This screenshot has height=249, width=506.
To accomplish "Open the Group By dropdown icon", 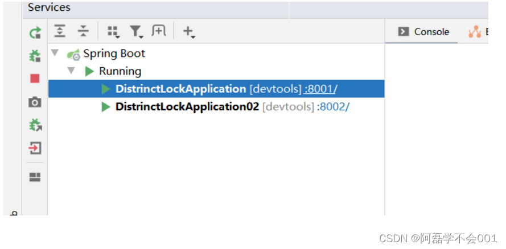I will [113, 32].
